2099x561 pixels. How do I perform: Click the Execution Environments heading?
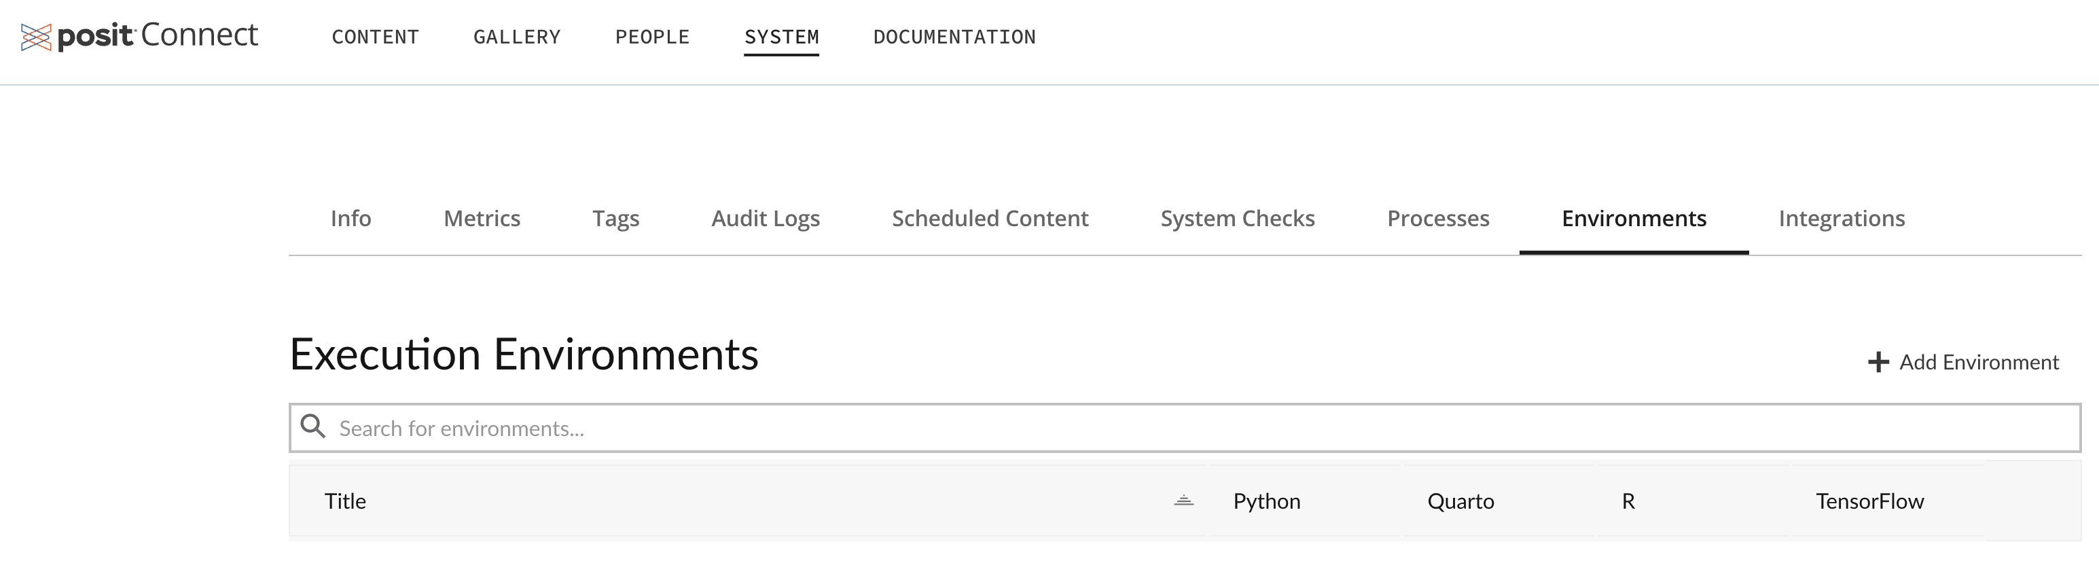click(x=524, y=354)
